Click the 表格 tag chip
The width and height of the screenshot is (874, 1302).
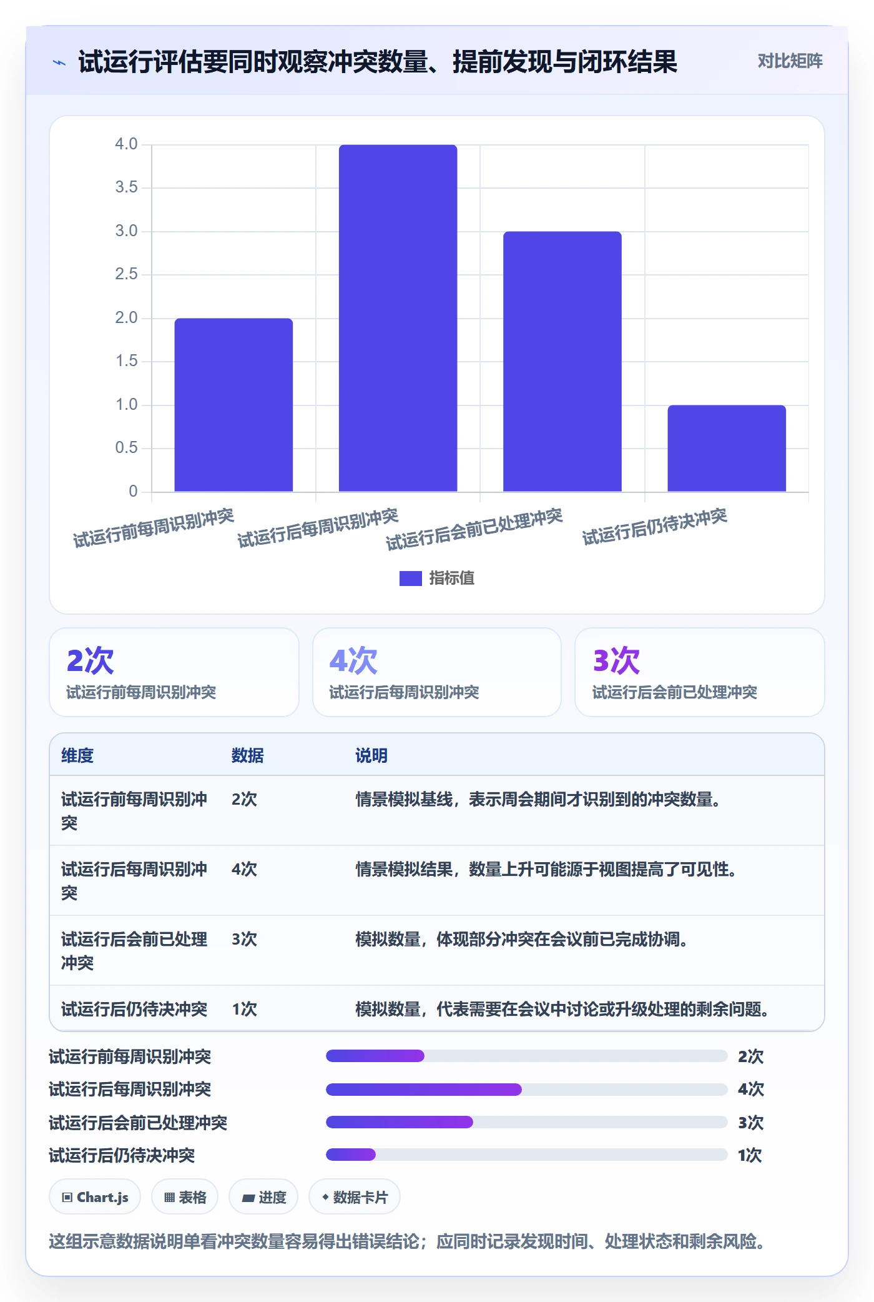tap(185, 1197)
